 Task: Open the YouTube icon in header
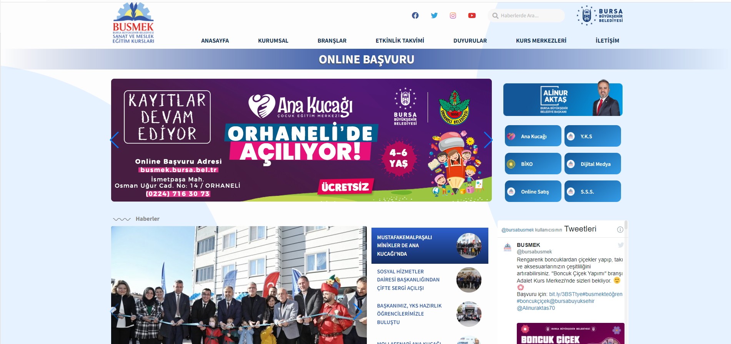click(x=472, y=15)
